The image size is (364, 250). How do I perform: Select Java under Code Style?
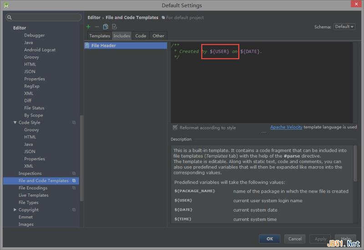(x=28, y=144)
